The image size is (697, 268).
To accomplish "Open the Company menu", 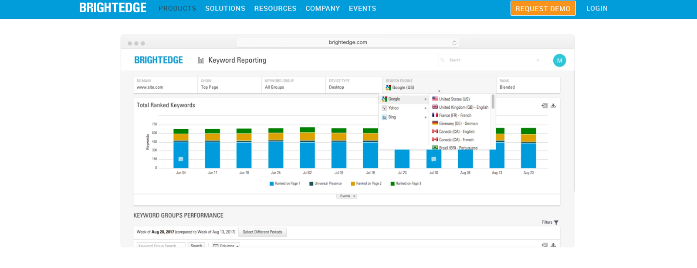I will click(x=322, y=8).
